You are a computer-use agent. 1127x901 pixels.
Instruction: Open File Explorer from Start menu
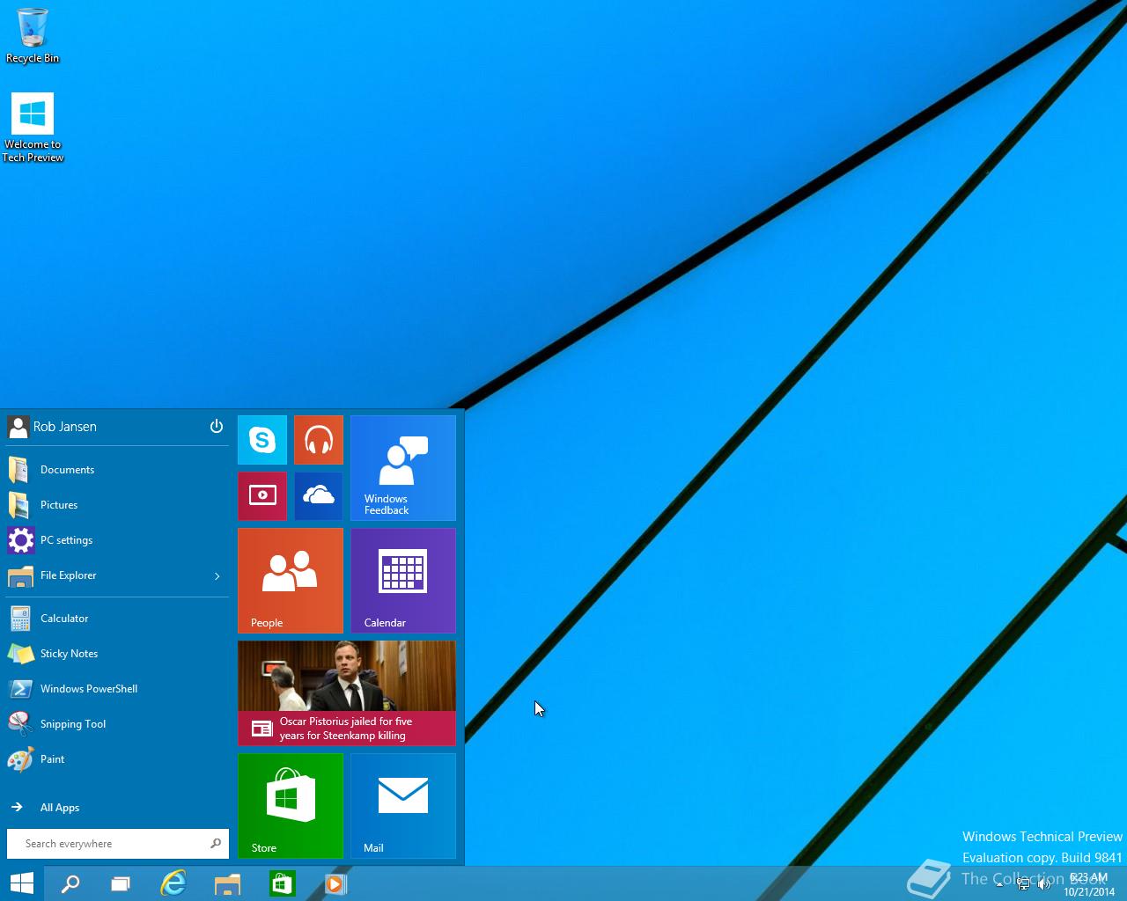point(106,575)
